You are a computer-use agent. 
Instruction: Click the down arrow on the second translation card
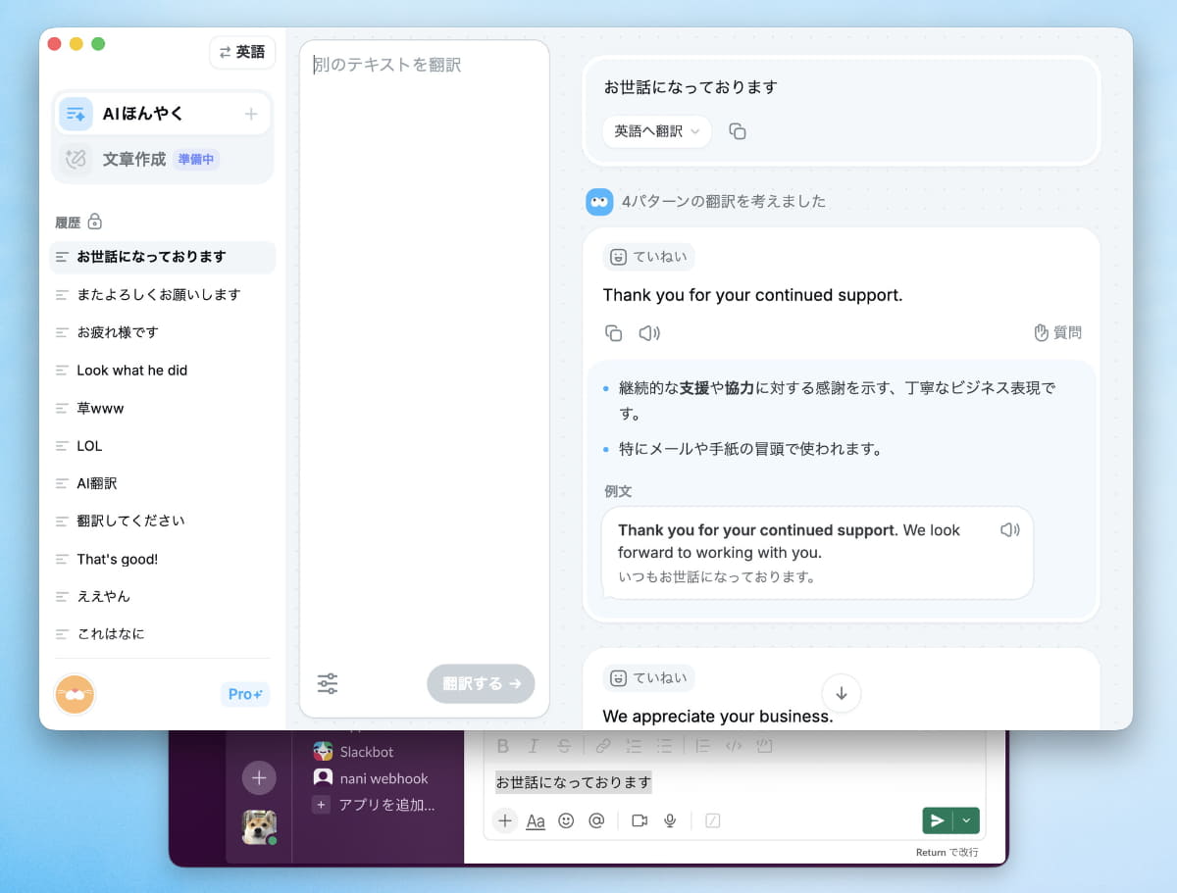click(x=841, y=693)
